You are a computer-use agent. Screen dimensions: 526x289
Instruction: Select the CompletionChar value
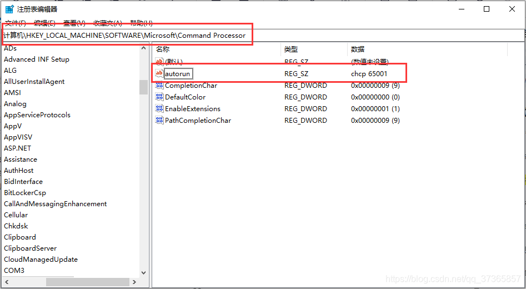tap(191, 86)
